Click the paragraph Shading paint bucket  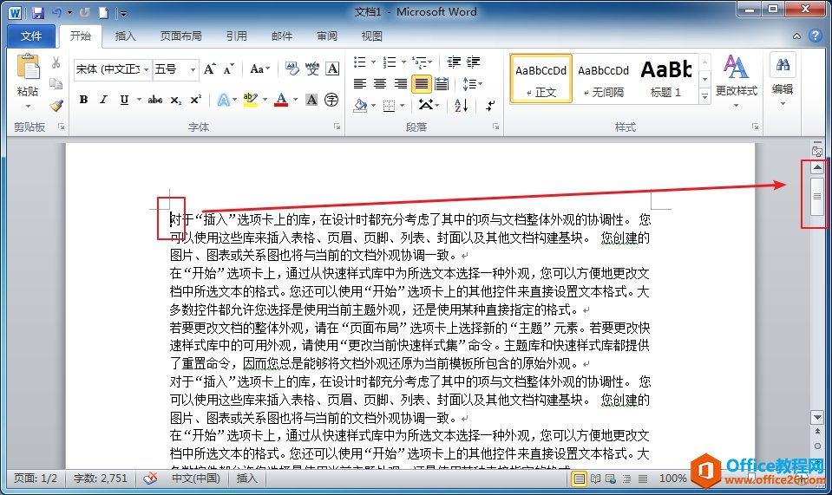[x=360, y=105]
